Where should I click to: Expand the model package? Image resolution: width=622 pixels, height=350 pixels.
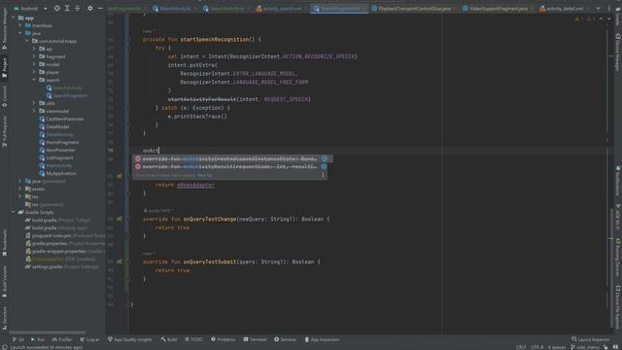[x=34, y=64]
